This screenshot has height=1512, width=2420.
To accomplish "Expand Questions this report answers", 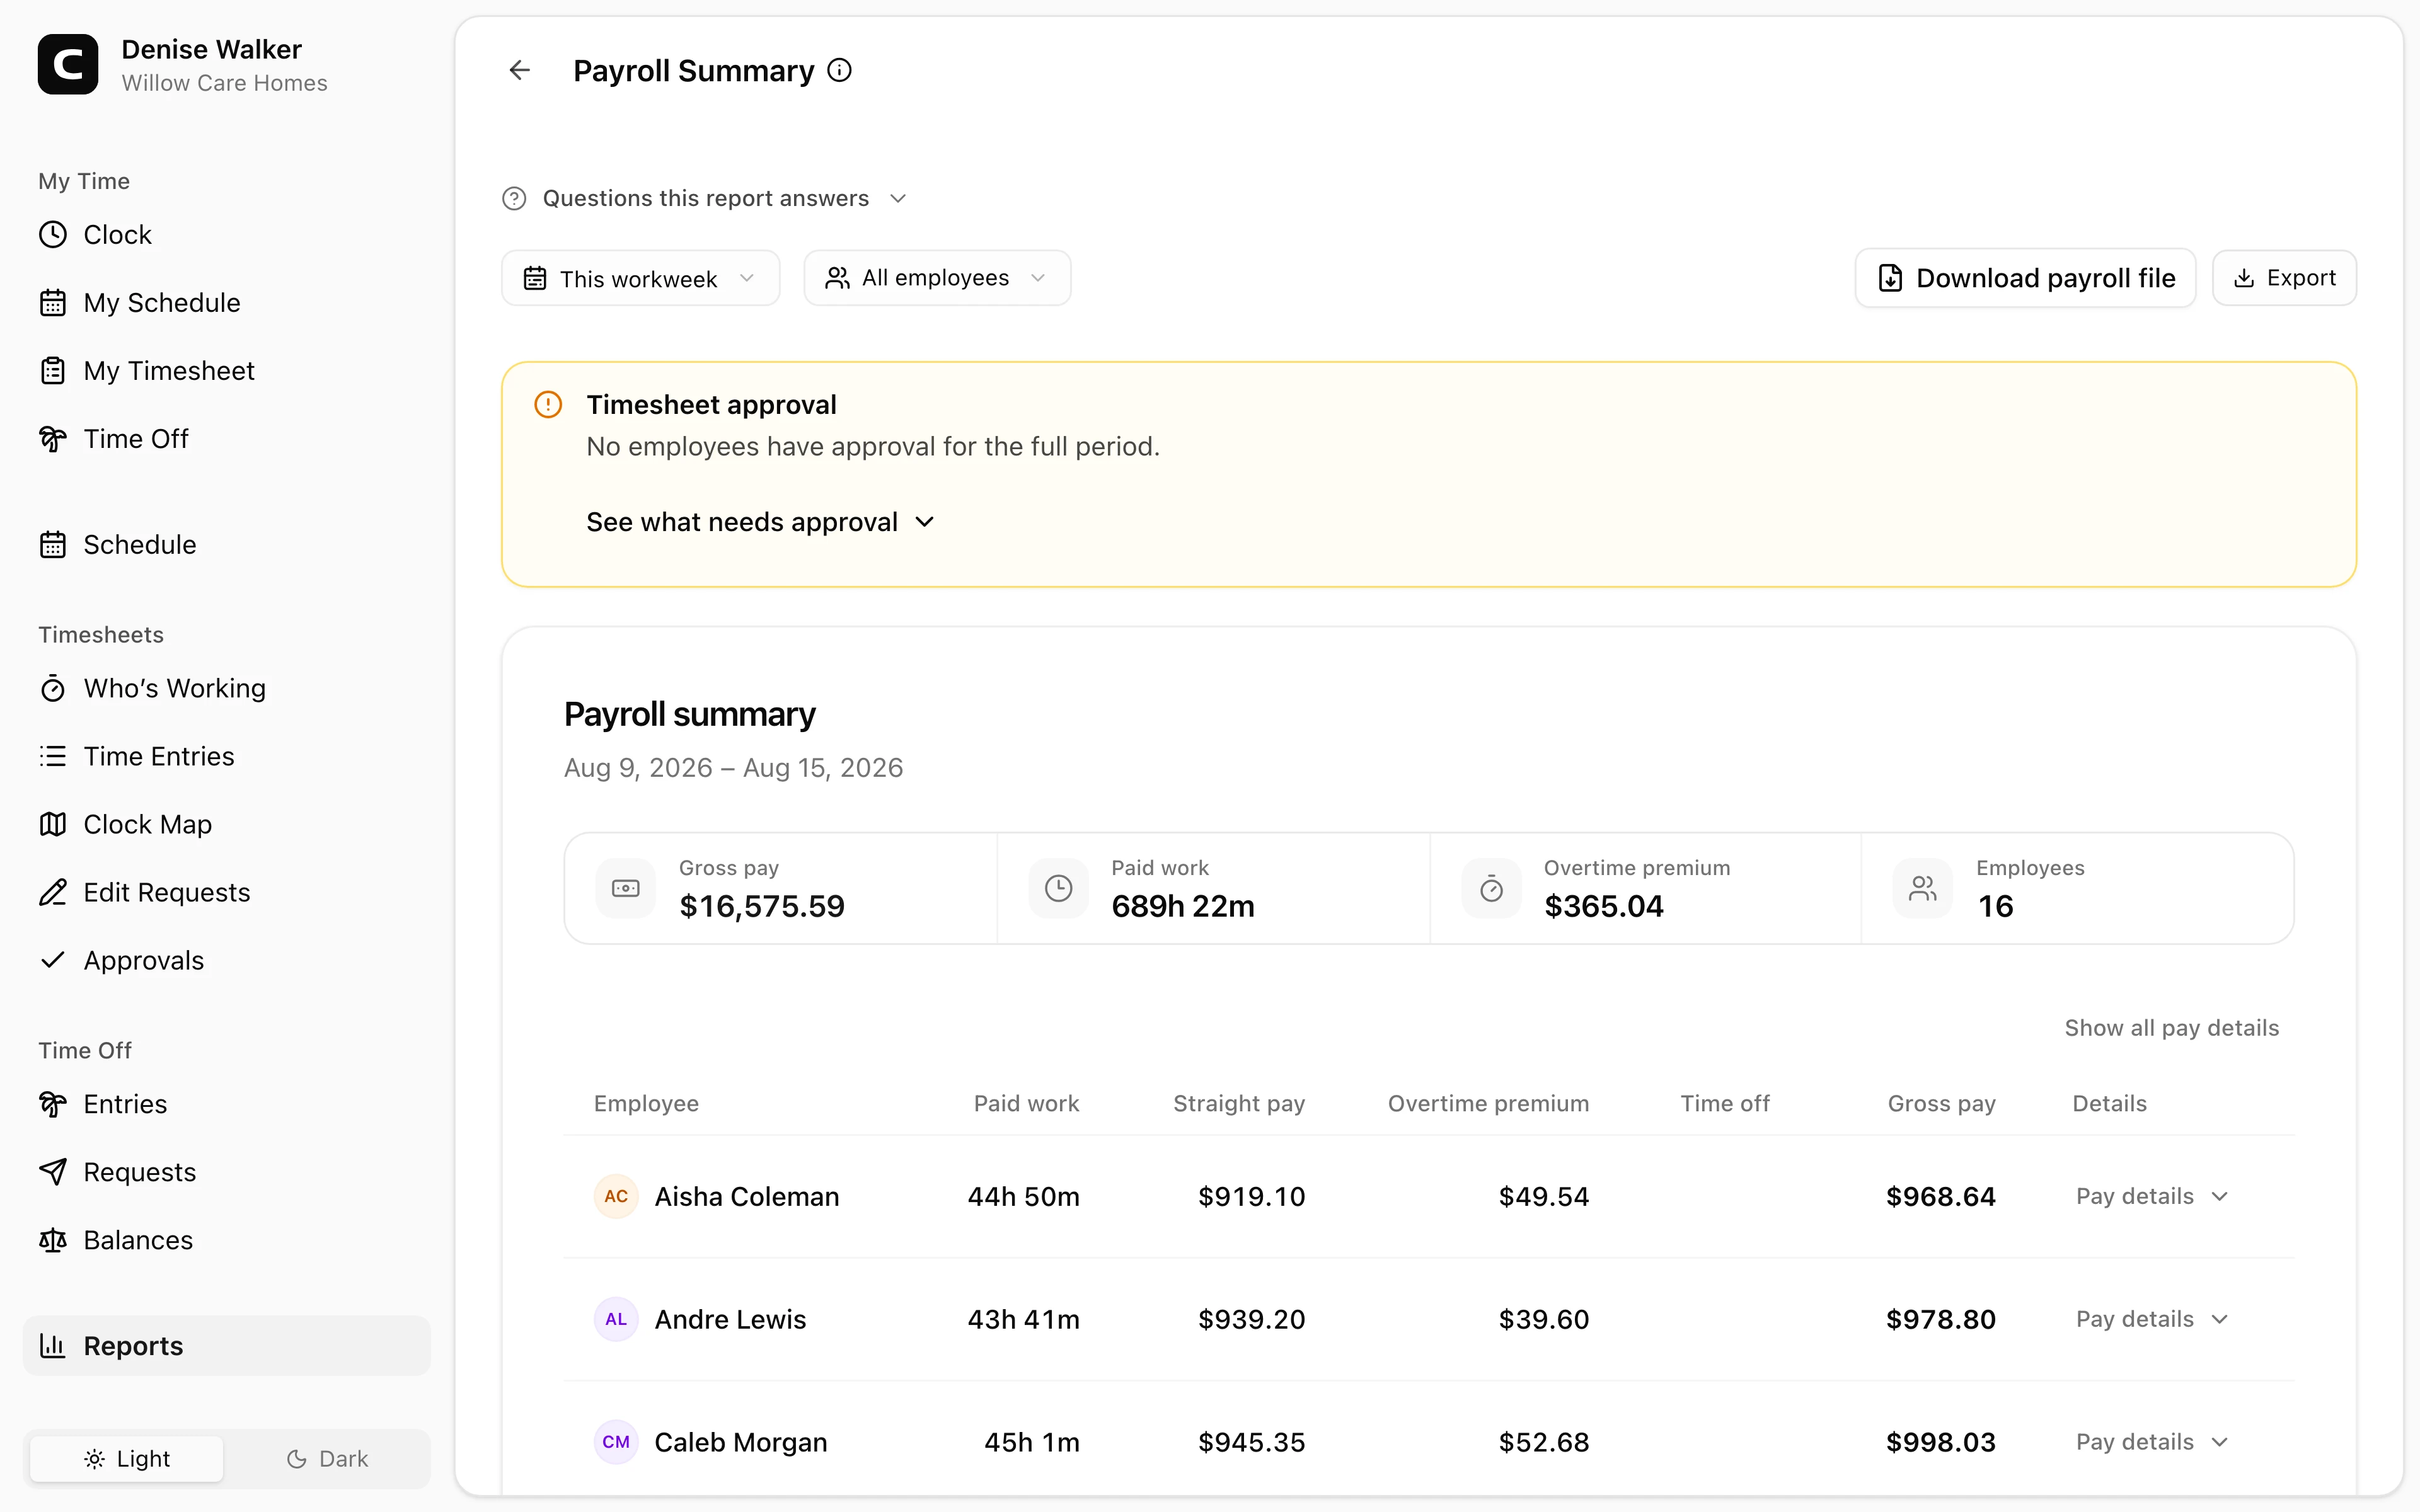I will coord(705,198).
